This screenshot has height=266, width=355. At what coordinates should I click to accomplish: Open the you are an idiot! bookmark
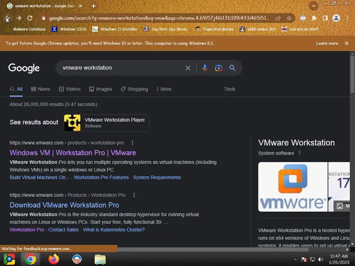point(300,29)
